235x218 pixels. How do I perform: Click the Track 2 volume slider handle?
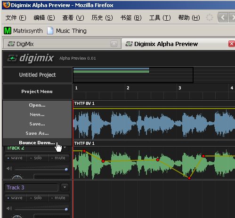[x=66, y=170]
